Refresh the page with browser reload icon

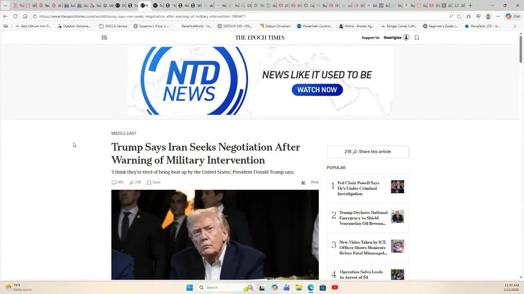coord(15,16)
